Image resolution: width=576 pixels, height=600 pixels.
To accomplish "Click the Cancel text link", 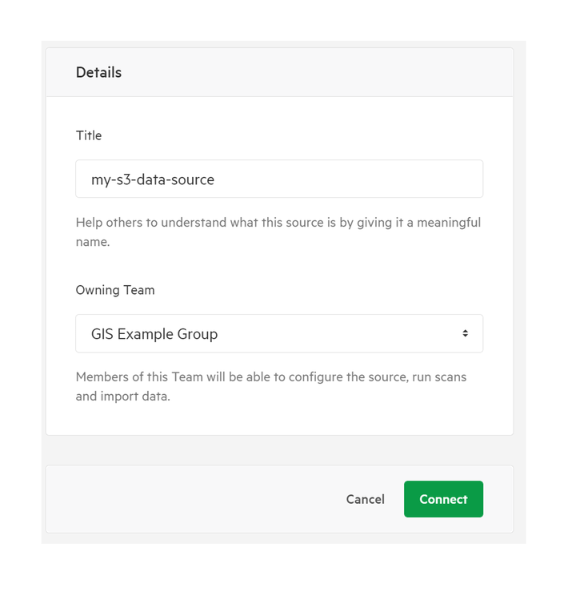I will [x=365, y=499].
